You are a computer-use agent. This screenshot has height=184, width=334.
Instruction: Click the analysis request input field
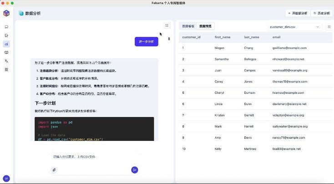click(95, 157)
